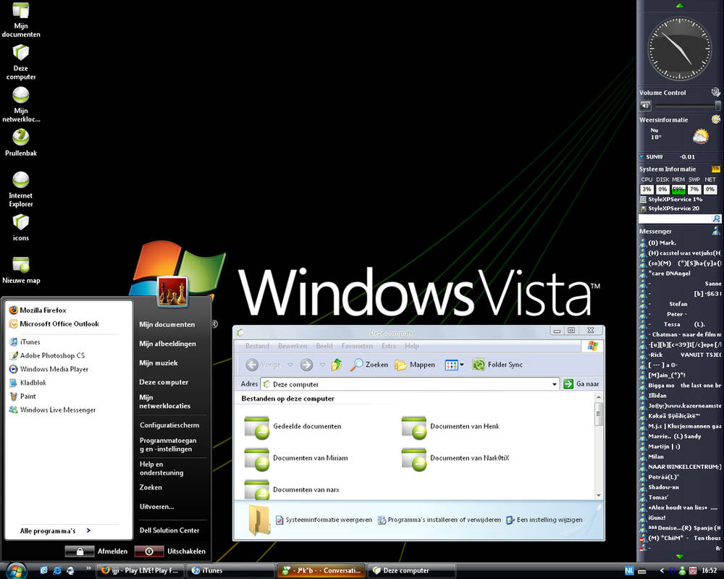Launch Adobe Photoshop CS
This screenshot has height=579, width=724.
click(47, 355)
